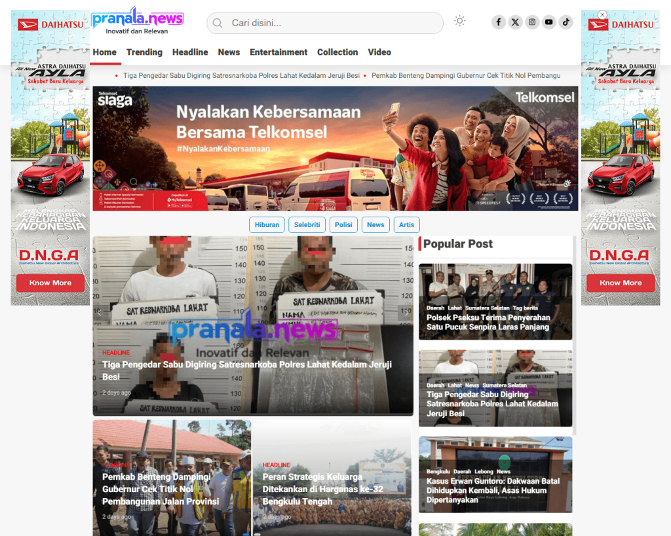The height and width of the screenshot is (536, 671).
Task: Select the Hiburan tag button
Action: 267,225
